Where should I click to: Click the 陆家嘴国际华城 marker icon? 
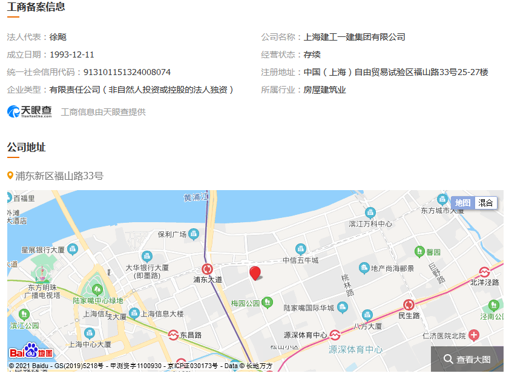(343, 308)
